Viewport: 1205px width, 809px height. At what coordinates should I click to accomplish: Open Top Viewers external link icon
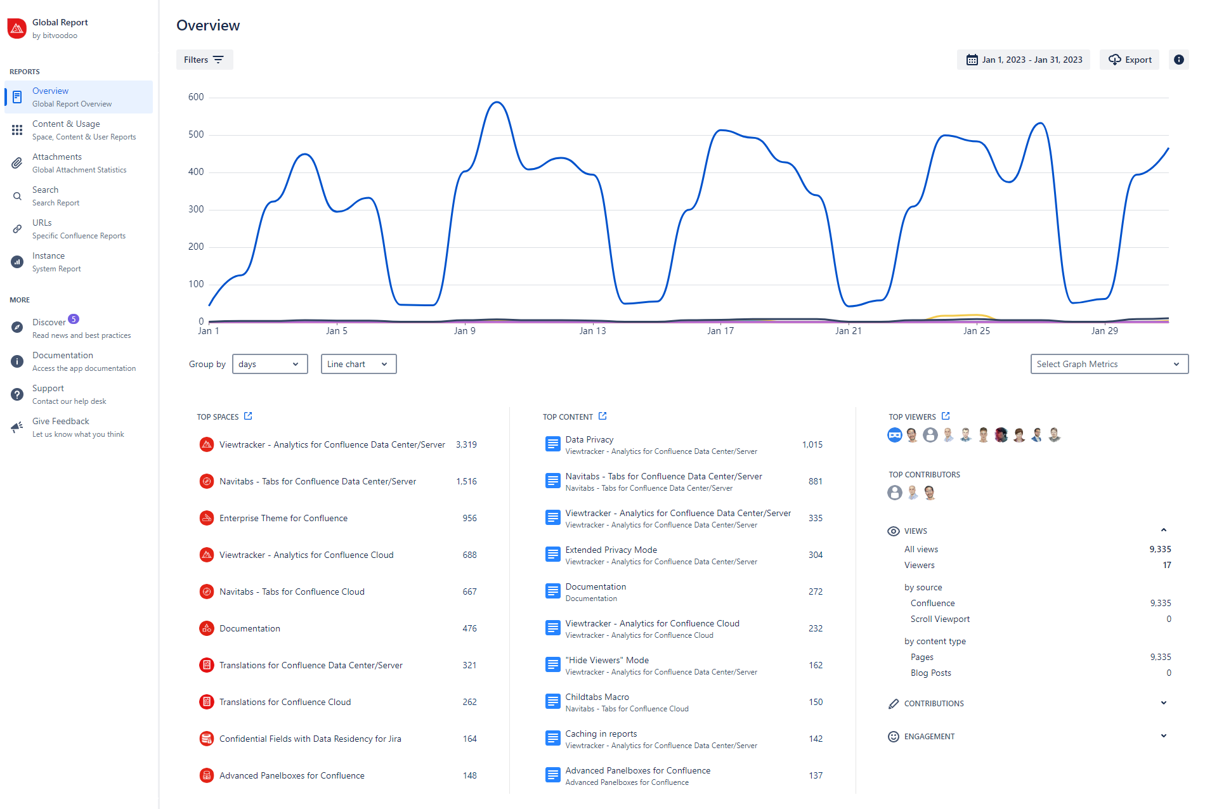946,416
